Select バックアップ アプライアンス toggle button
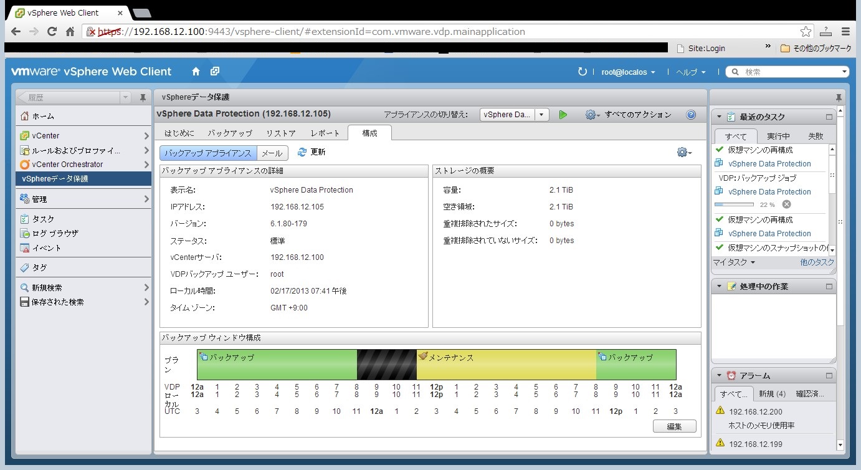Image resolution: width=861 pixels, height=470 pixels. coord(208,153)
